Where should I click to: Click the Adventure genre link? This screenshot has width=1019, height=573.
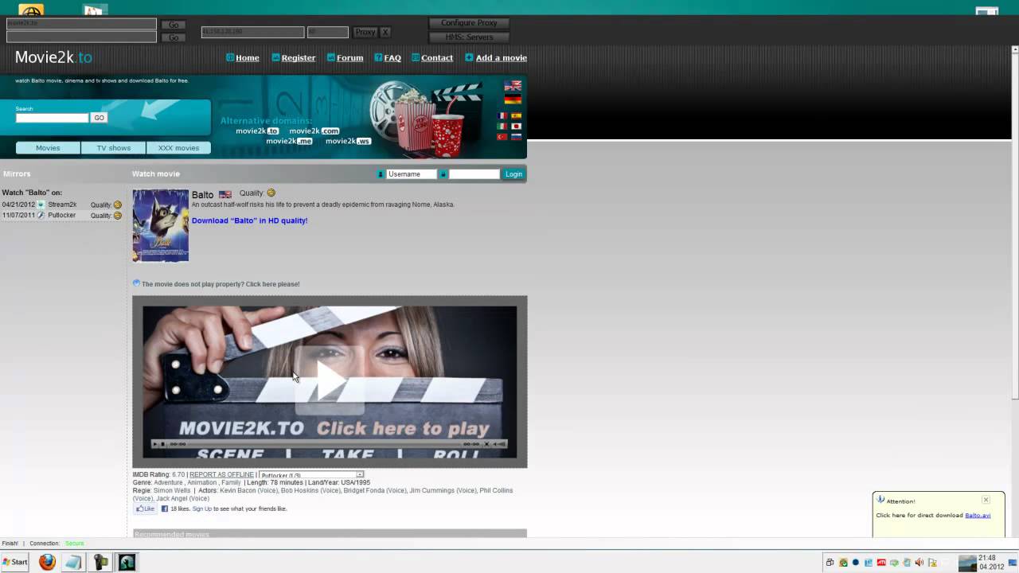(168, 482)
